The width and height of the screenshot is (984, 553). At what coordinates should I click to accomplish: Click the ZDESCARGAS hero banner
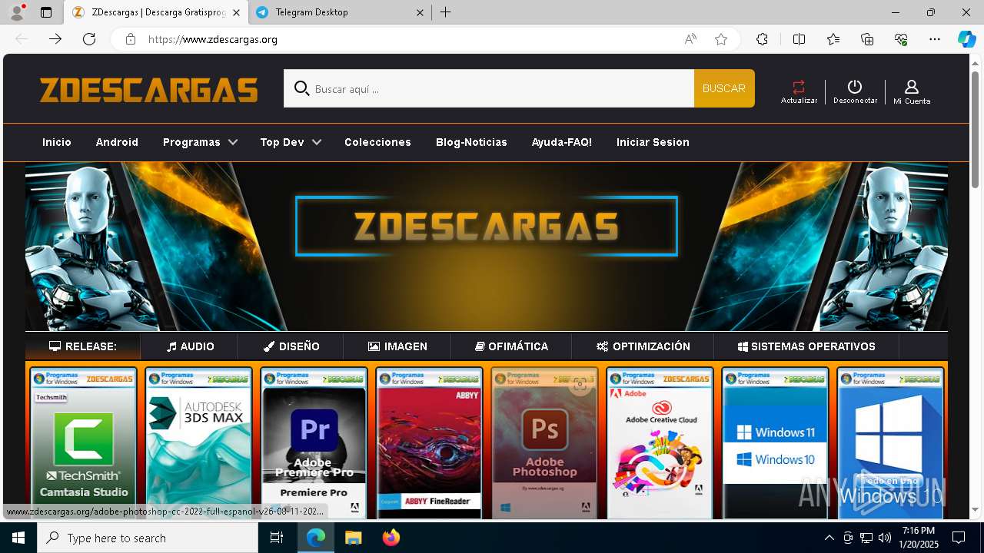486,246
